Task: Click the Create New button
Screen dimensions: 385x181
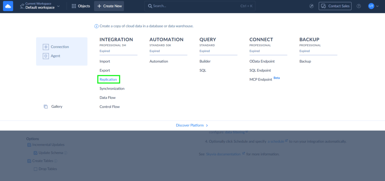Action: coord(109,6)
